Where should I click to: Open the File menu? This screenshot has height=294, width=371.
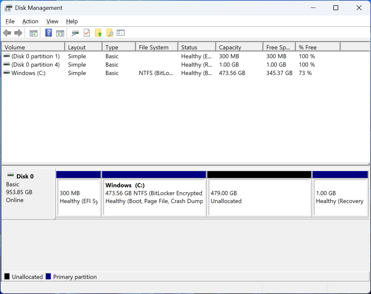(x=10, y=21)
